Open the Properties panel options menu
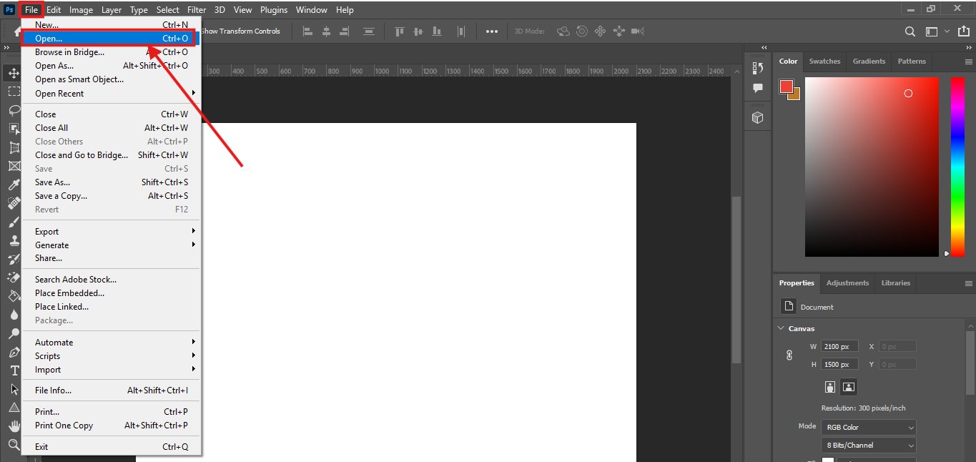This screenshot has height=462, width=976. 968,283
